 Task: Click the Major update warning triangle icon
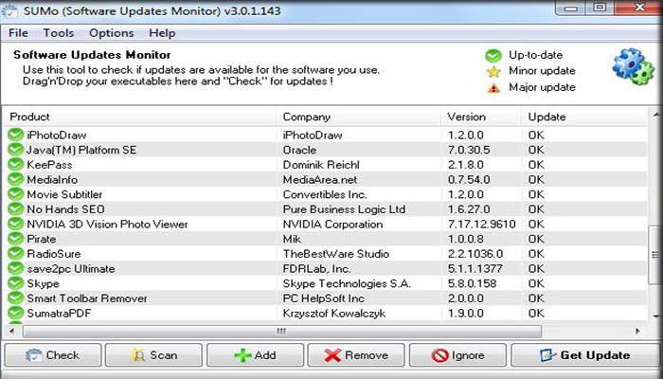493,88
